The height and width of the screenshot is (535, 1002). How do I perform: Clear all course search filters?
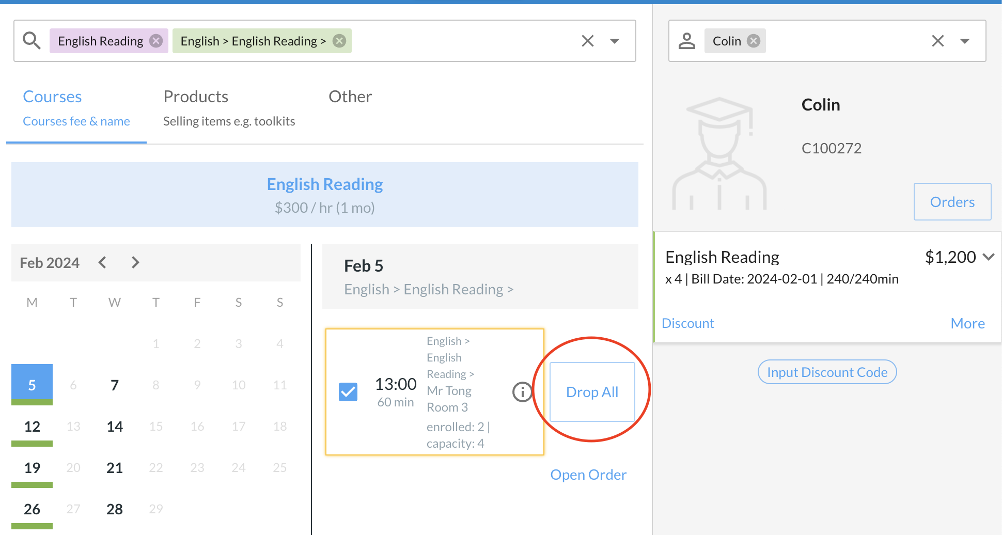587,41
